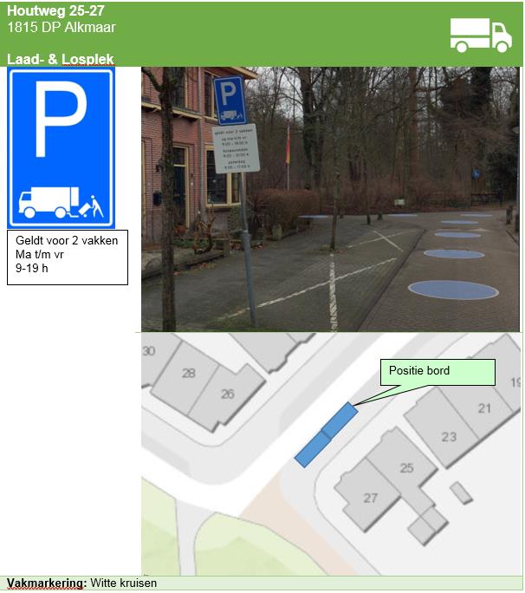Click the Laad- & Losplek heading
525x593 pixels.
[61, 59]
